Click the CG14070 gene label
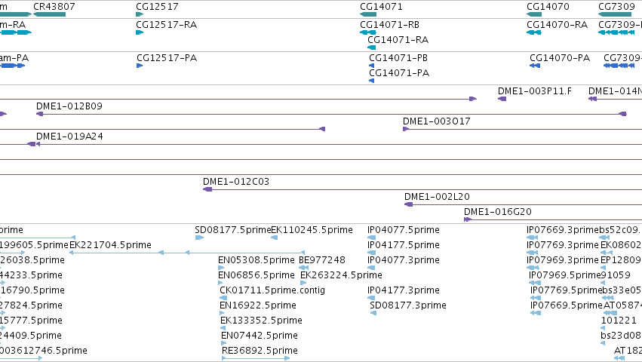 click(x=548, y=7)
